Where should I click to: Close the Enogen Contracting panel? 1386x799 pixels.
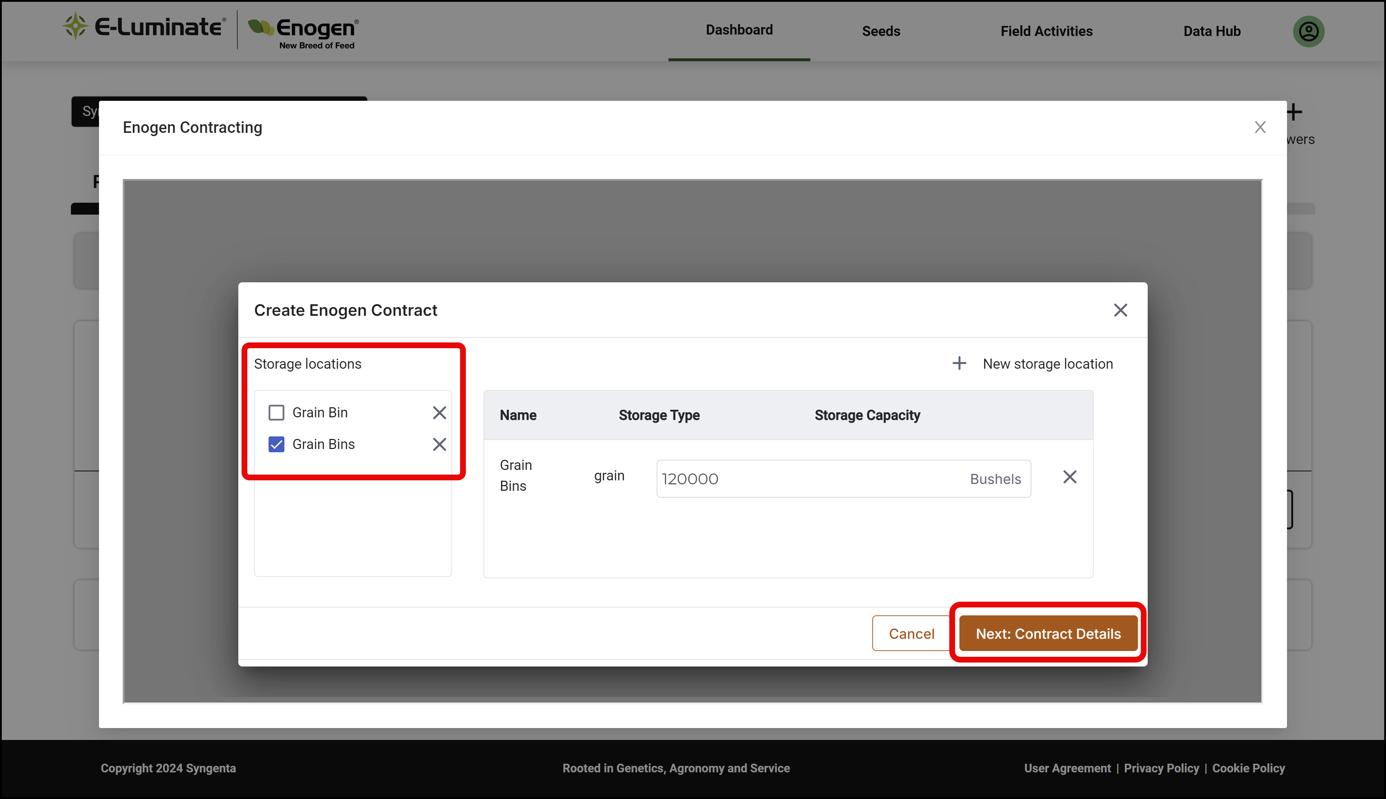click(x=1260, y=127)
